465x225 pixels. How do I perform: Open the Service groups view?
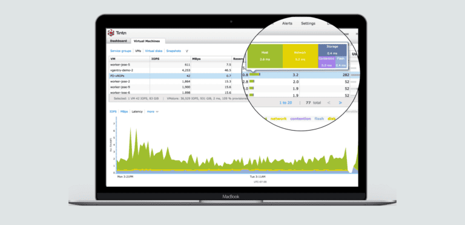(120, 51)
